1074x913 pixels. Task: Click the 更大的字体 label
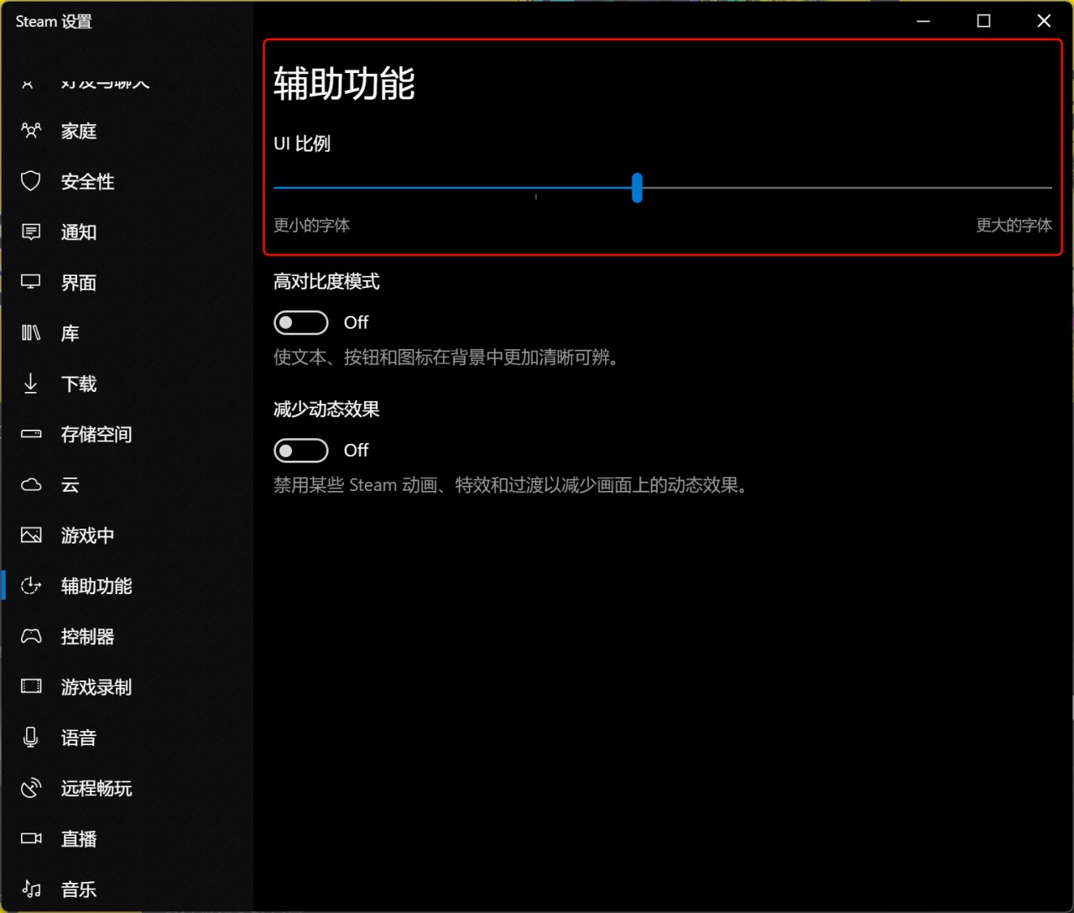[x=1014, y=225]
